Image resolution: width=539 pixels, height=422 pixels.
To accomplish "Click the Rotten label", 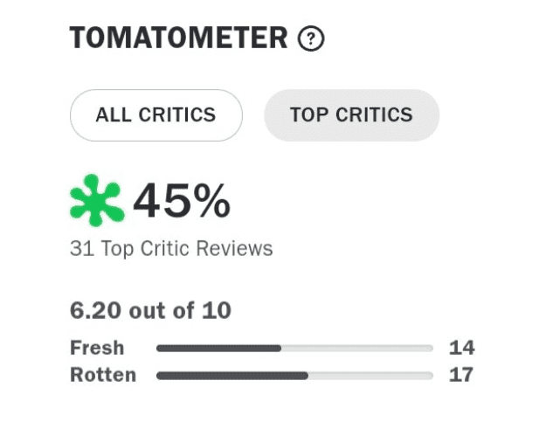I will pyautogui.click(x=103, y=375).
